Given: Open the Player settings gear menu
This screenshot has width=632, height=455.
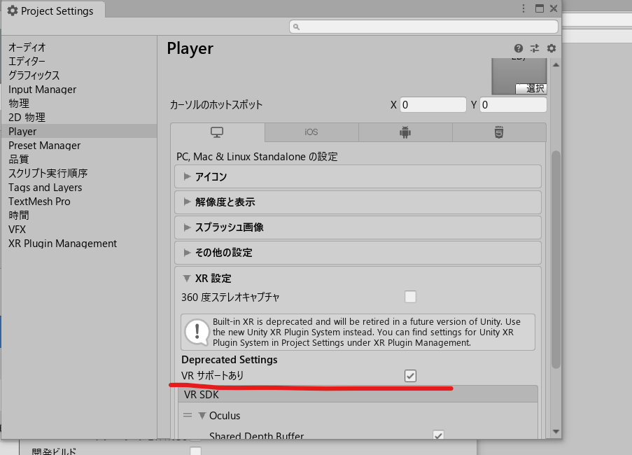Looking at the screenshot, I should tap(552, 48).
